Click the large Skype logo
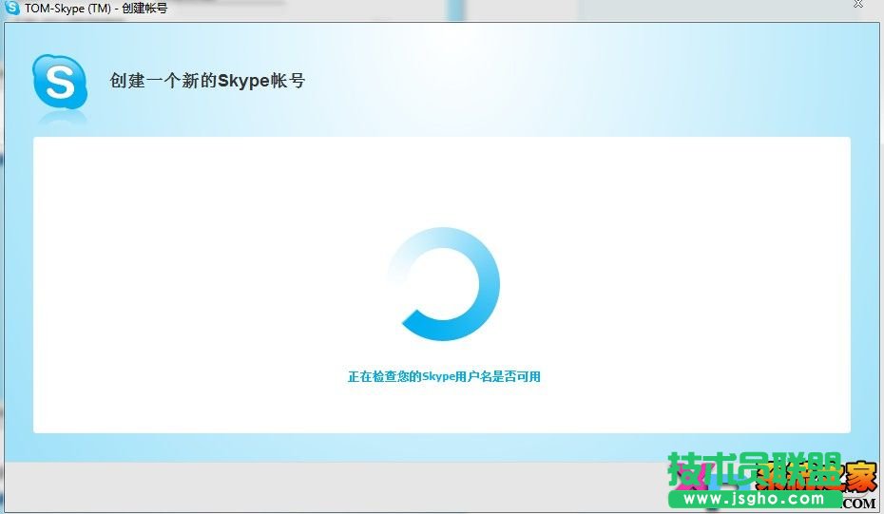Screen dimensions: 884x514 pyautogui.click(x=60, y=82)
